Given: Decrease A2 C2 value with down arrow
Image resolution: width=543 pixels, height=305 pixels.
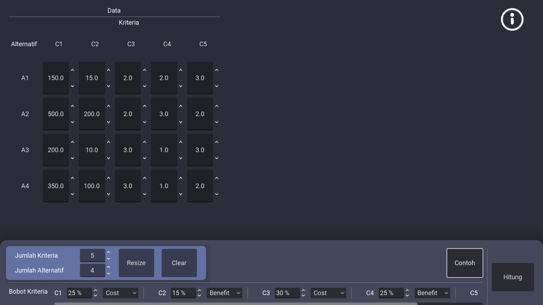Looking at the screenshot, I should click(109, 122).
